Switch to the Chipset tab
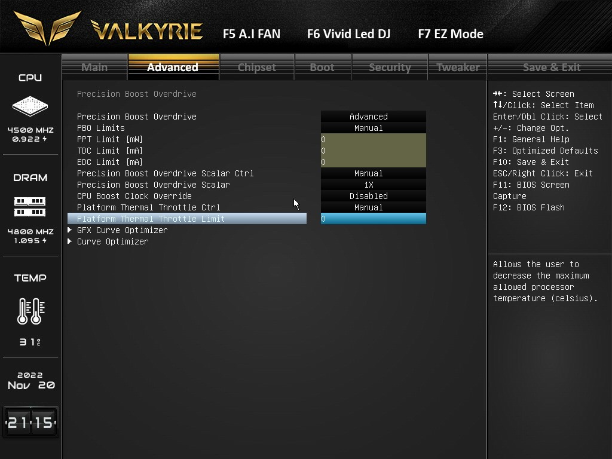The height and width of the screenshot is (459, 612). (x=257, y=67)
